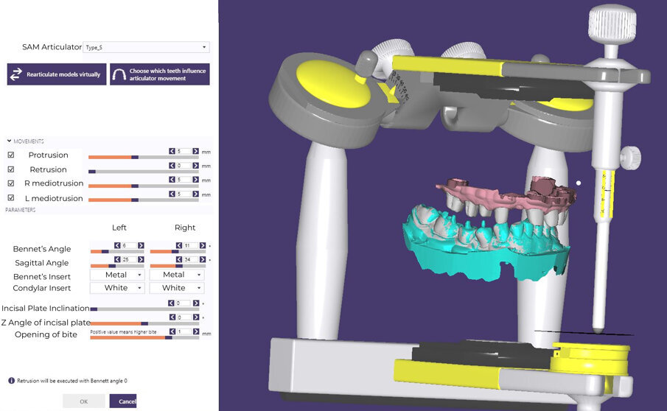
Task: Decrease Incisal Plate Inclination with left arrow
Action: [x=172, y=303]
